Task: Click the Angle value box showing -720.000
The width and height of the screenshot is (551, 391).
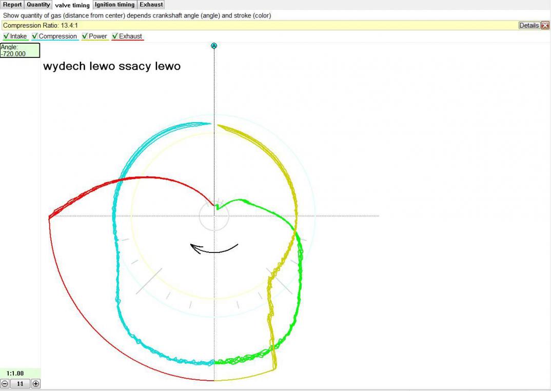Action: [20, 50]
